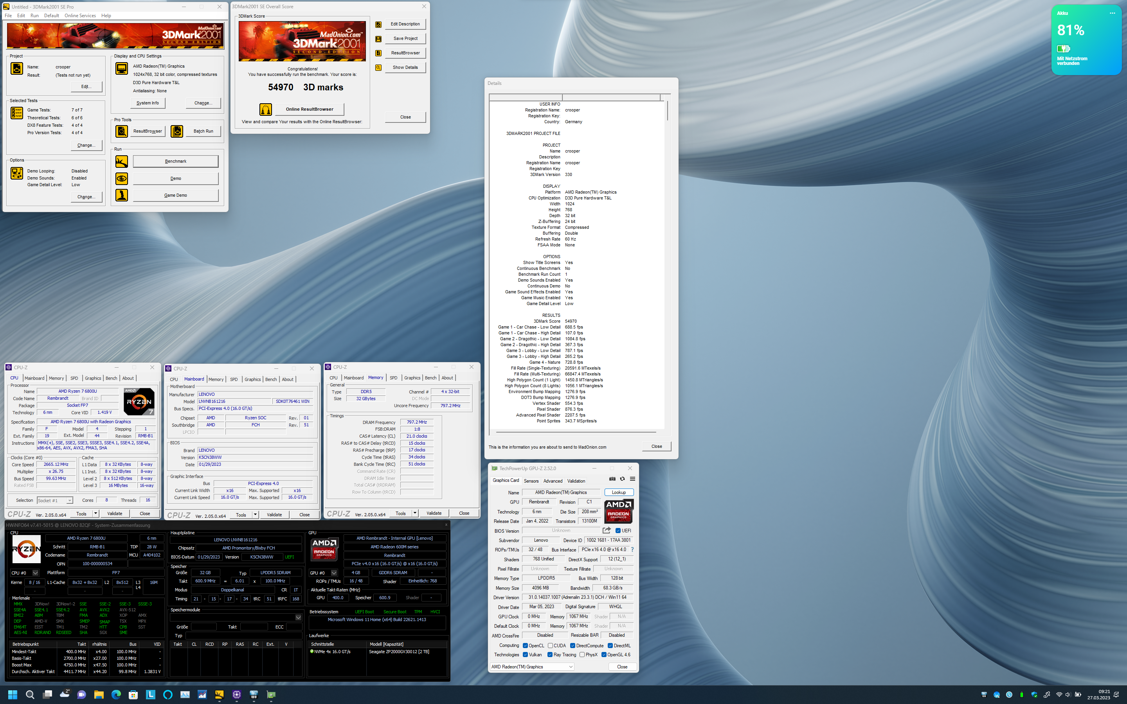
Task: Click the Options icon in 3DMark window
Action: [17, 173]
